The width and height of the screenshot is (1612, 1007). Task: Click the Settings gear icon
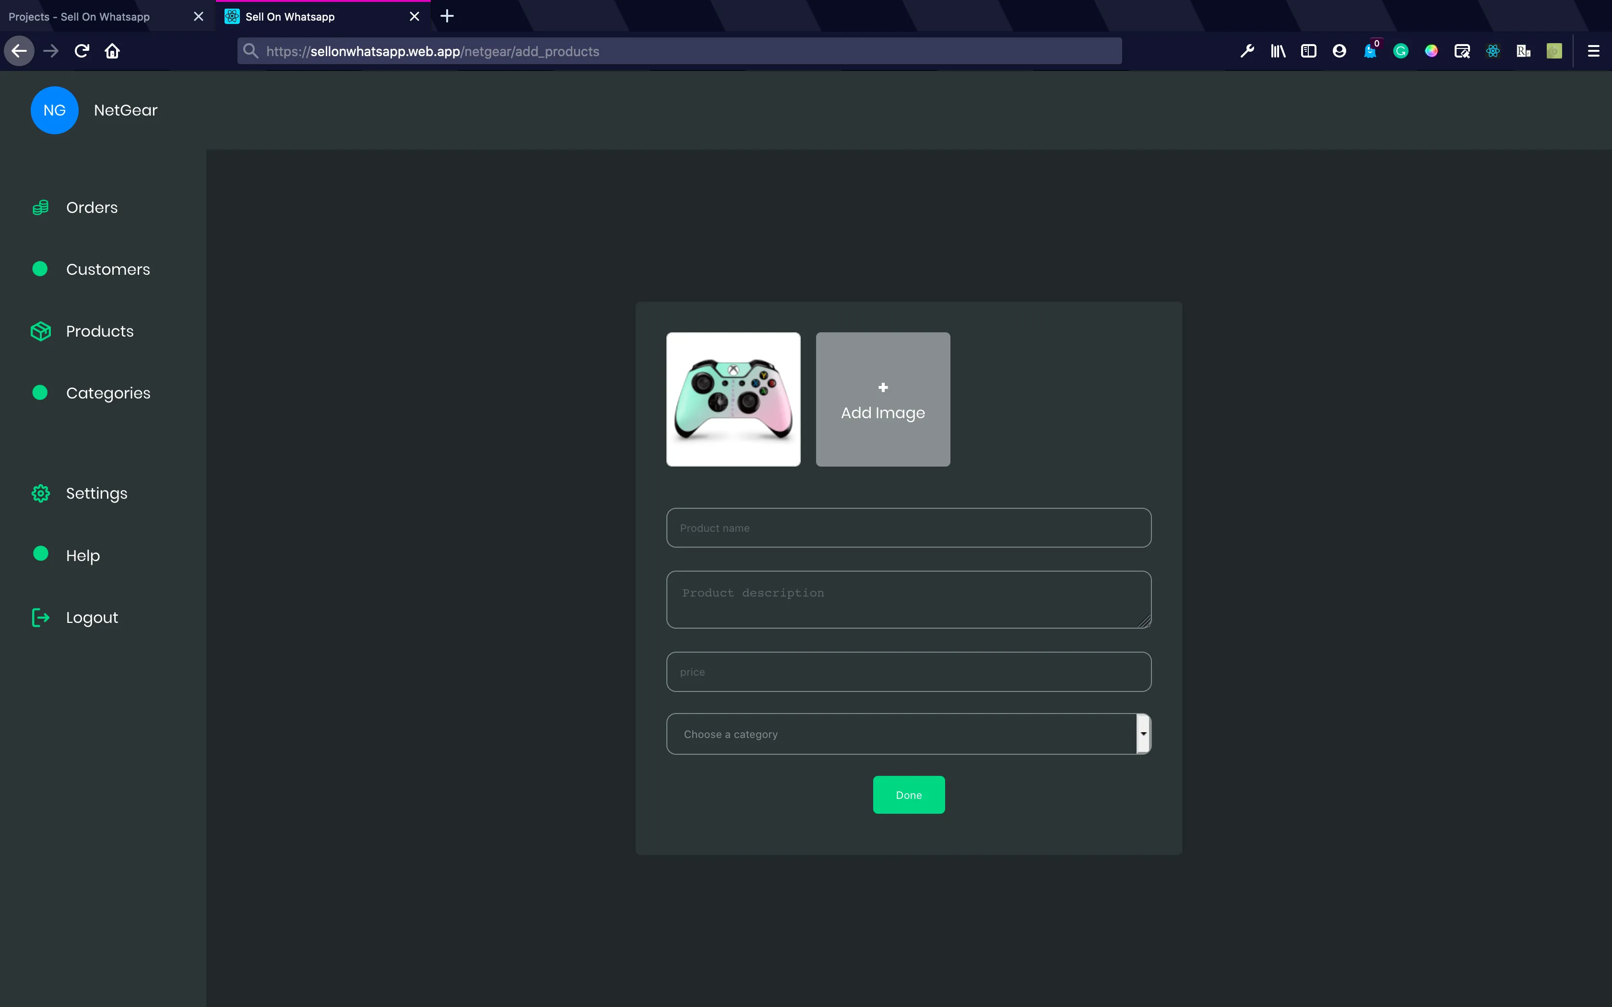click(41, 493)
